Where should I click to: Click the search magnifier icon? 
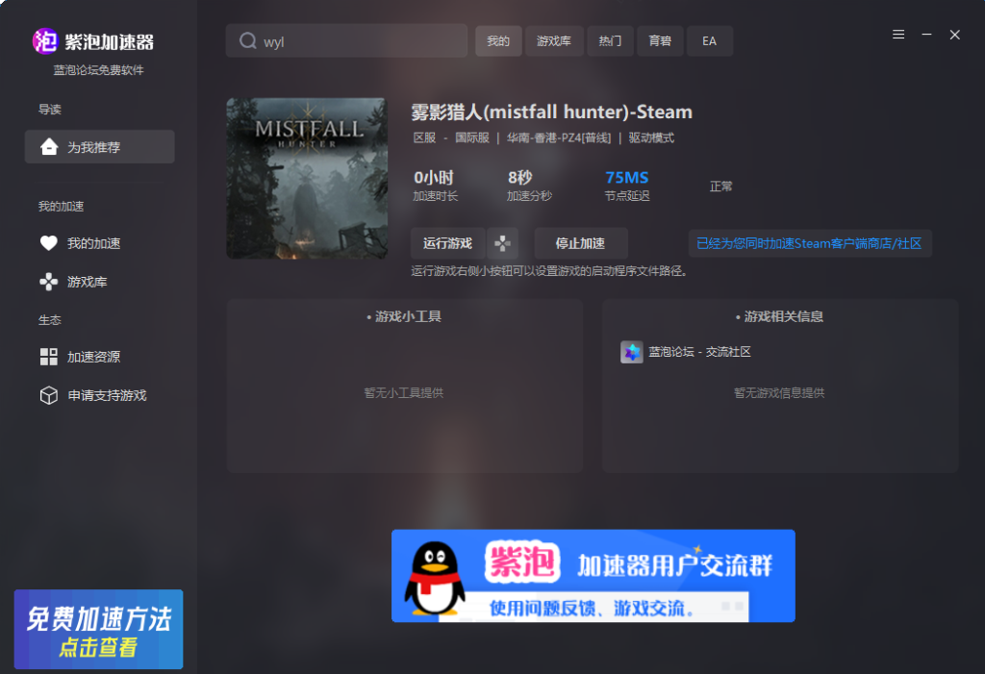coord(248,40)
